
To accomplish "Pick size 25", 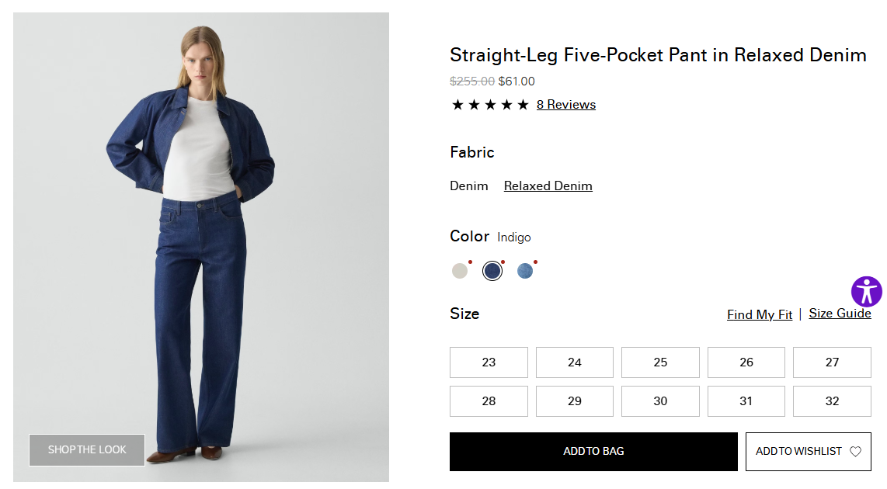I will coord(660,362).
